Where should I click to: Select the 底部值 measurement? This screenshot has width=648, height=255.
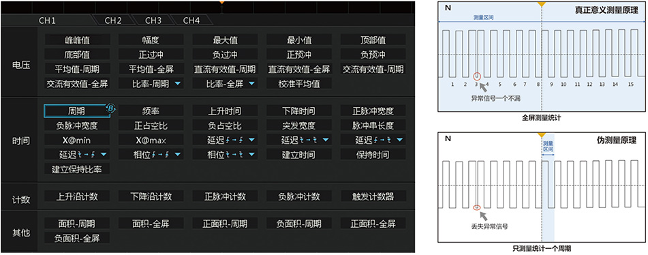pos(77,55)
